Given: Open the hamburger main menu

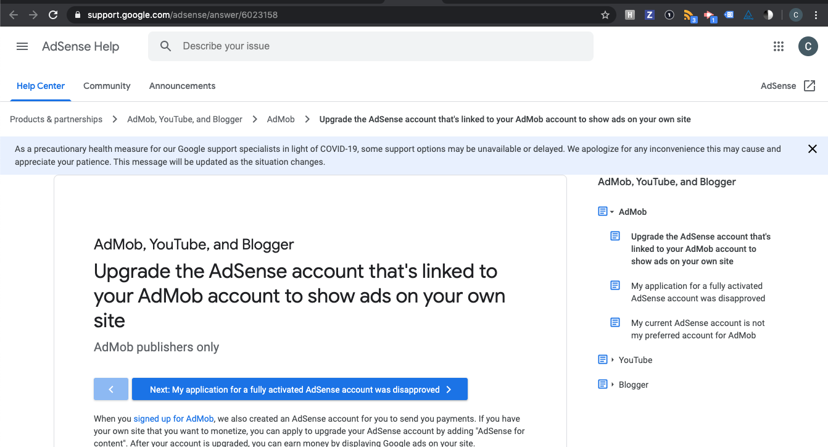Looking at the screenshot, I should point(22,46).
